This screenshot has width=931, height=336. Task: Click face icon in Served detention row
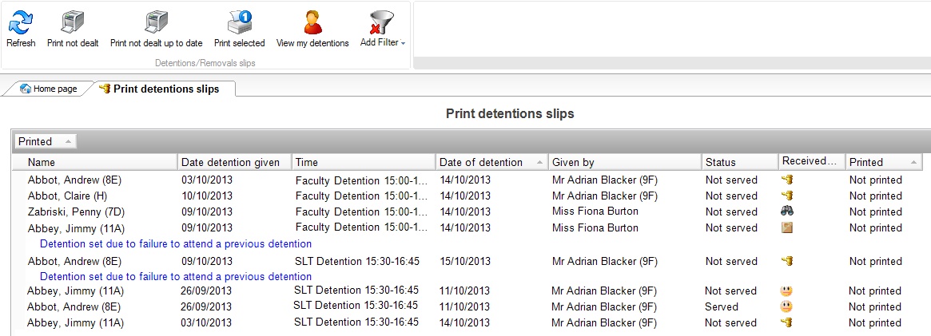coord(786,306)
